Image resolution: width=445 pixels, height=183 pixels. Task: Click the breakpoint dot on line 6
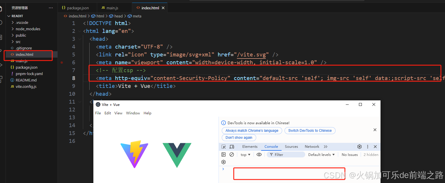[x=61, y=62]
